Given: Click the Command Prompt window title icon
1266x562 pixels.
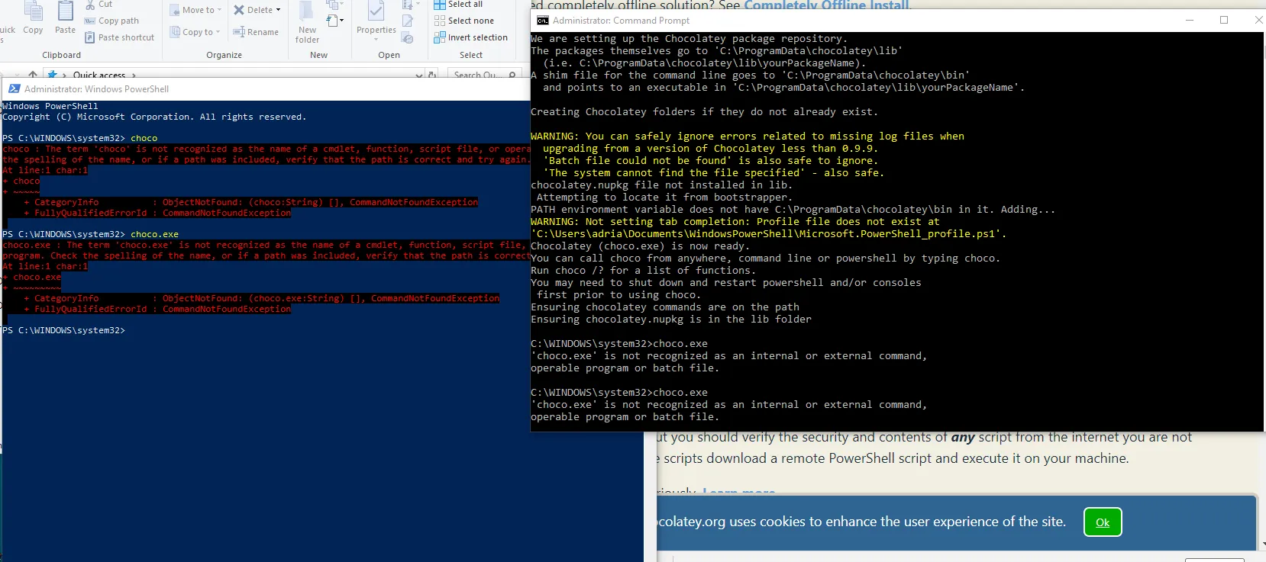Looking at the screenshot, I should click(542, 21).
